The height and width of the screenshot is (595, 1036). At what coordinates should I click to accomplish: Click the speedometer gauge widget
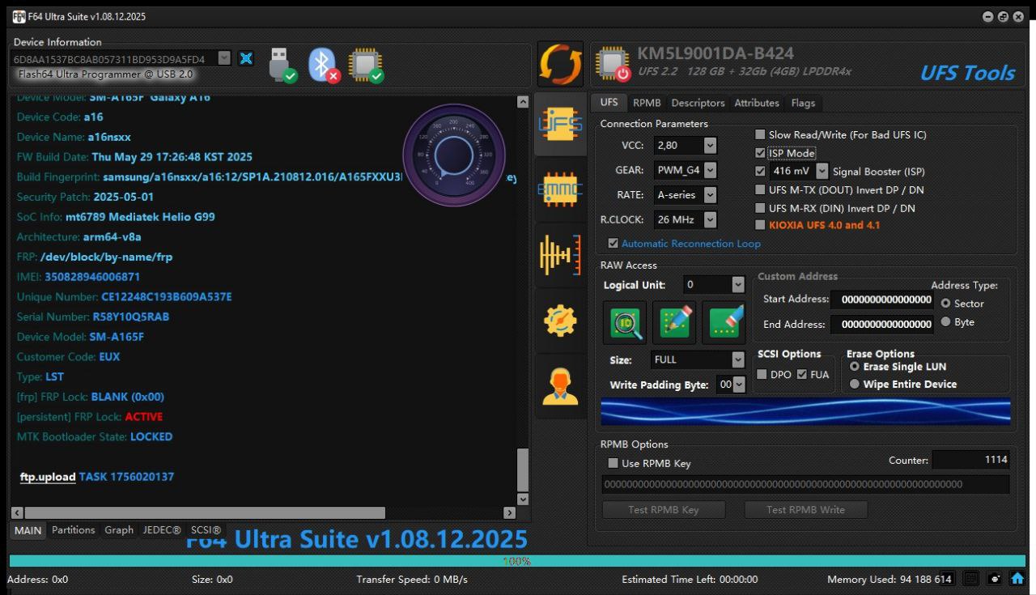454,155
